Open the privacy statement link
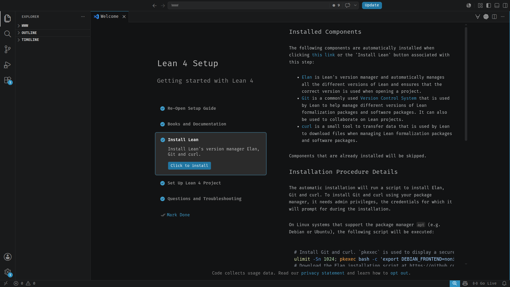The image size is (510, 287). [323, 273]
